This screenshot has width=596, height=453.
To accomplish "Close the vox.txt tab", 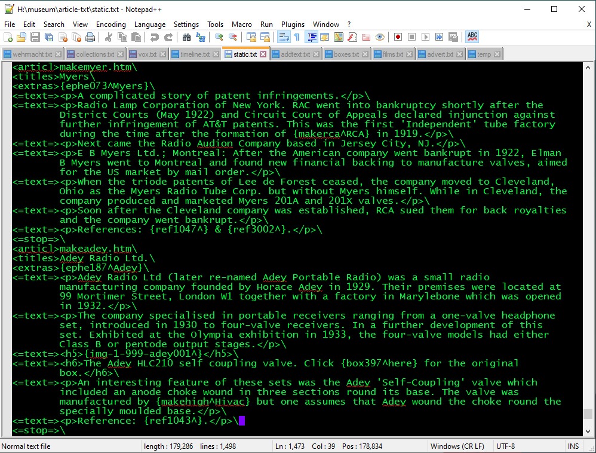I will click(162, 54).
